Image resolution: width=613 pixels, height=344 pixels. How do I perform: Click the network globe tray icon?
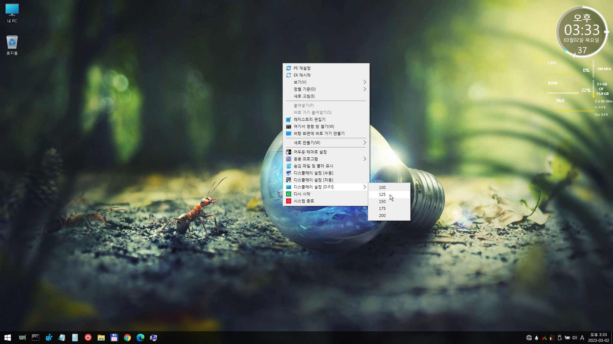pos(529,338)
